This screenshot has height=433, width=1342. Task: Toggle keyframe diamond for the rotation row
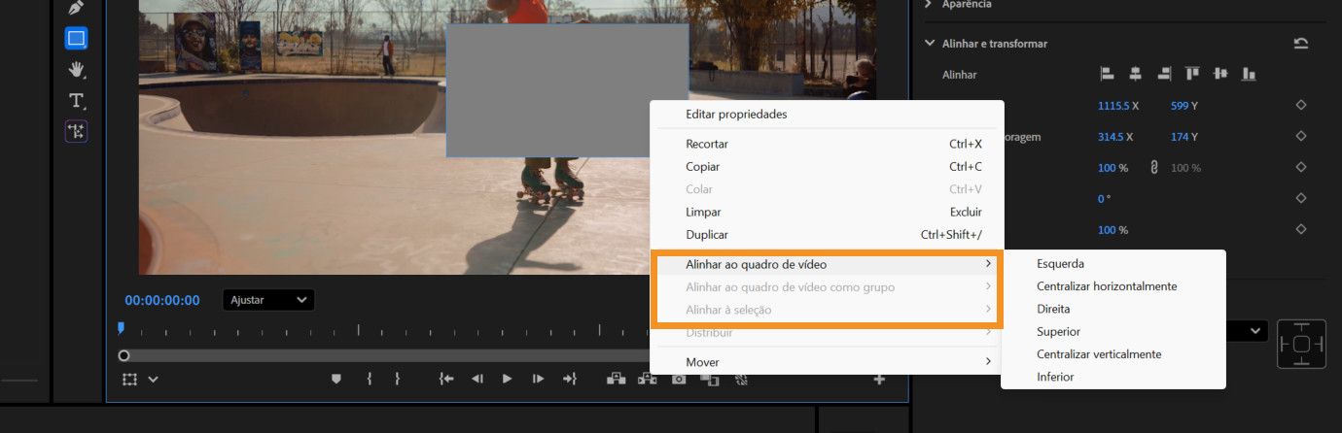(x=1301, y=198)
